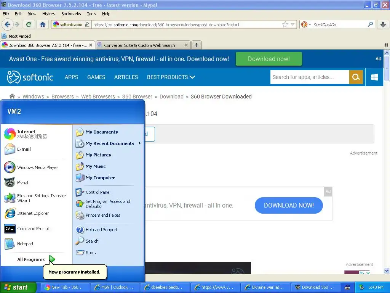Expand the My Recent Documents submenu
Screen dimensions: 390x293
[x=109, y=143]
